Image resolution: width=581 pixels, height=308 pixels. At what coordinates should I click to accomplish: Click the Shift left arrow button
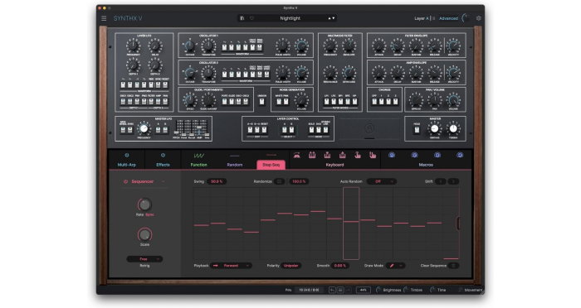[x=441, y=181]
